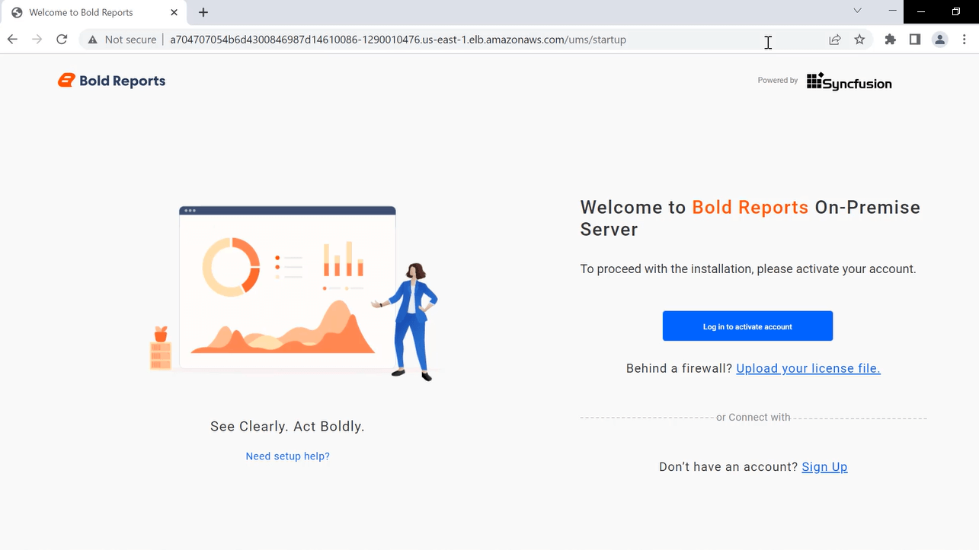Image resolution: width=979 pixels, height=550 pixels.
Task: Click the 'or Connect with' text
Action: [753, 418]
